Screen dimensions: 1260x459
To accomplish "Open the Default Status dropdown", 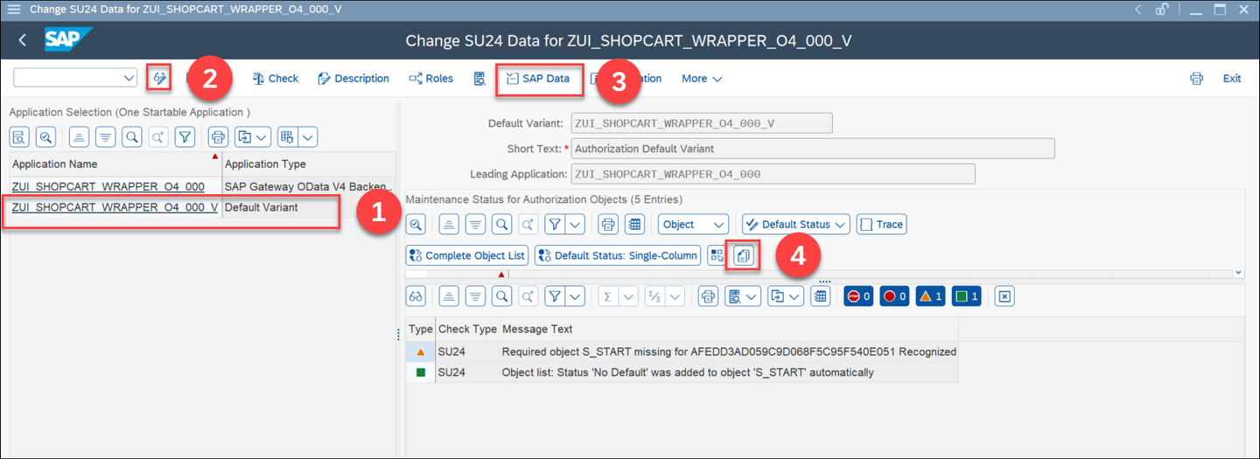I will click(796, 225).
